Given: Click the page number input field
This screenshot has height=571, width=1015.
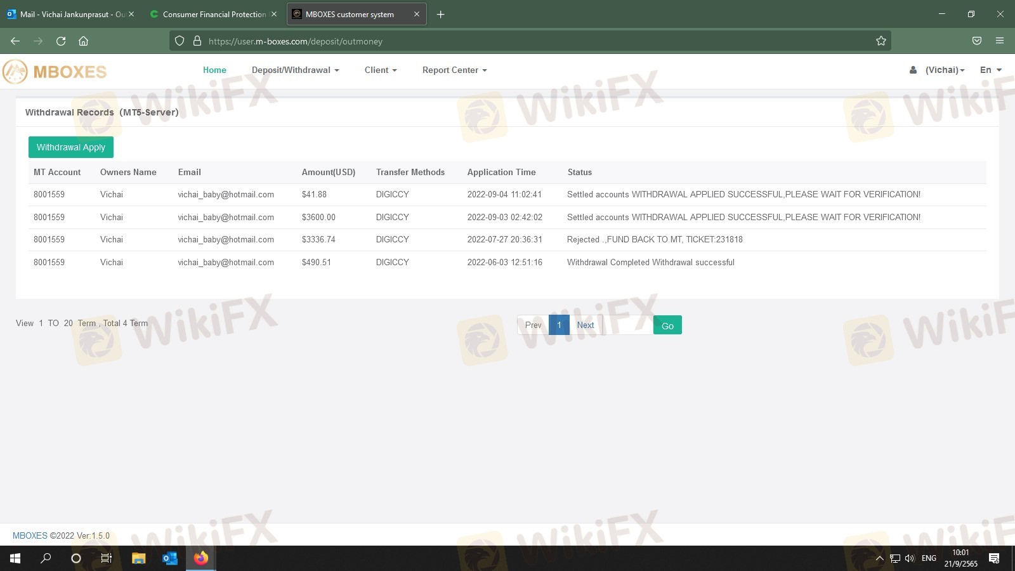Looking at the screenshot, I should point(627,325).
